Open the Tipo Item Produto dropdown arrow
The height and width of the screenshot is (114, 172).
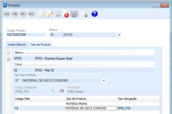[x=104, y=81]
